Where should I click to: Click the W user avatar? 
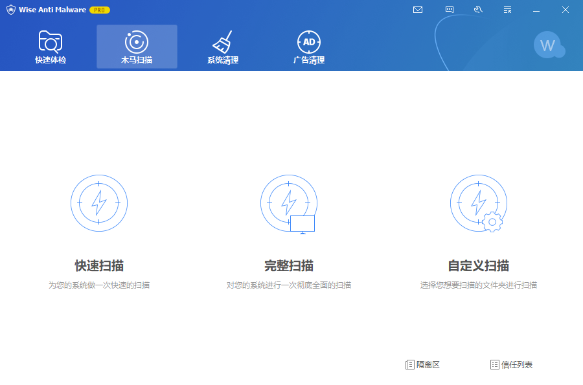[x=549, y=45]
